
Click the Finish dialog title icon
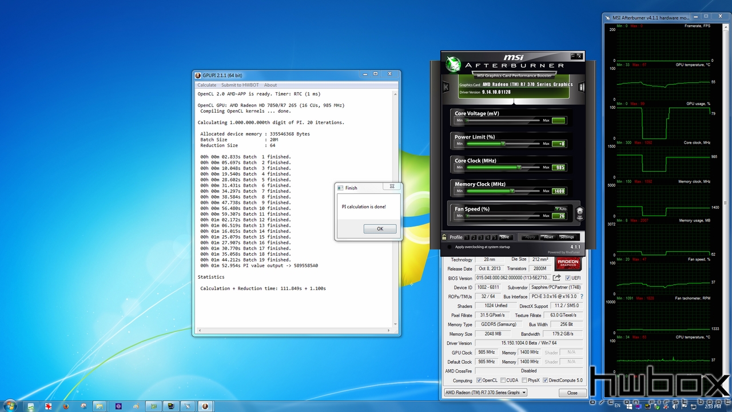[340, 188]
